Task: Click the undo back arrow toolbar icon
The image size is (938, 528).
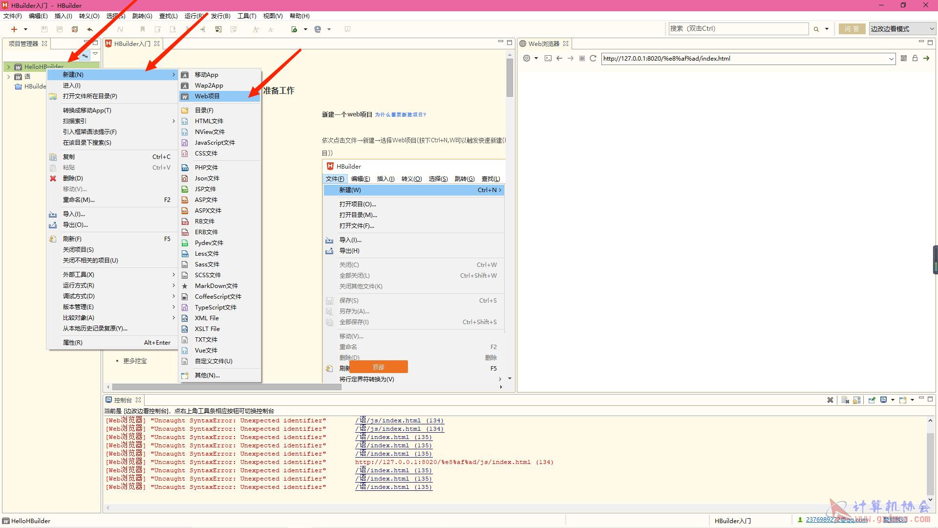Action: click(x=90, y=29)
